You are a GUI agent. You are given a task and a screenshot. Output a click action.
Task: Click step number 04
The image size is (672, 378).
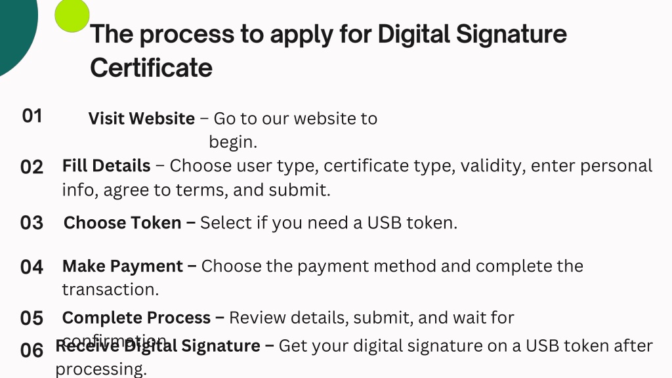pos(31,267)
